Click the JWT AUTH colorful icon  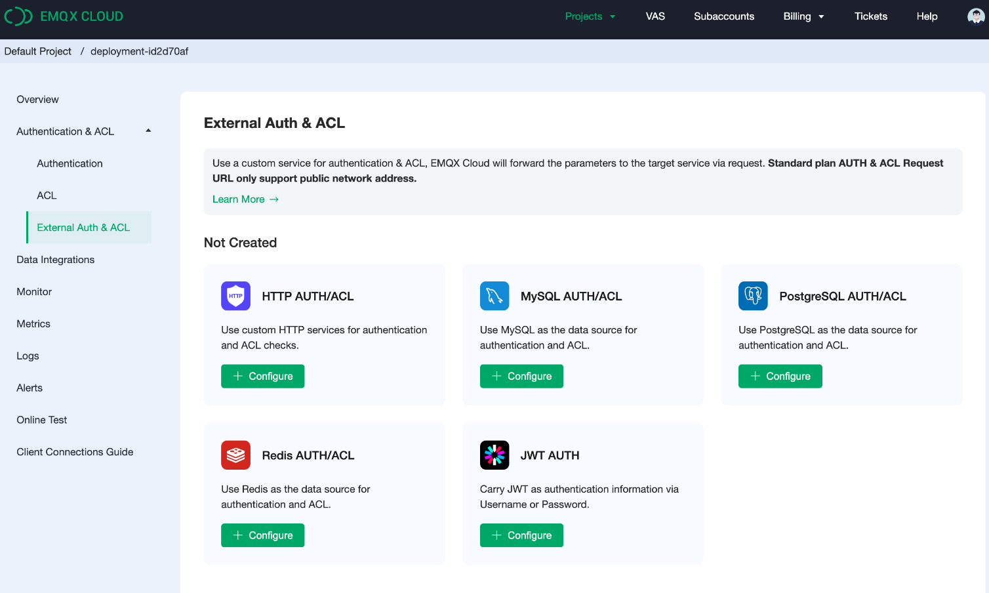pos(494,455)
